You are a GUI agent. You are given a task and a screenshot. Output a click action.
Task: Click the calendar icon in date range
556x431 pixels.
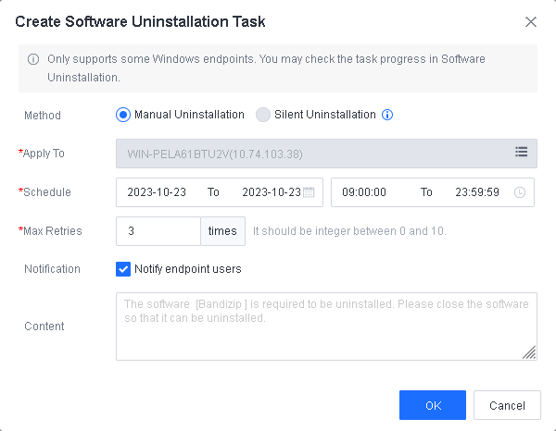click(x=310, y=192)
